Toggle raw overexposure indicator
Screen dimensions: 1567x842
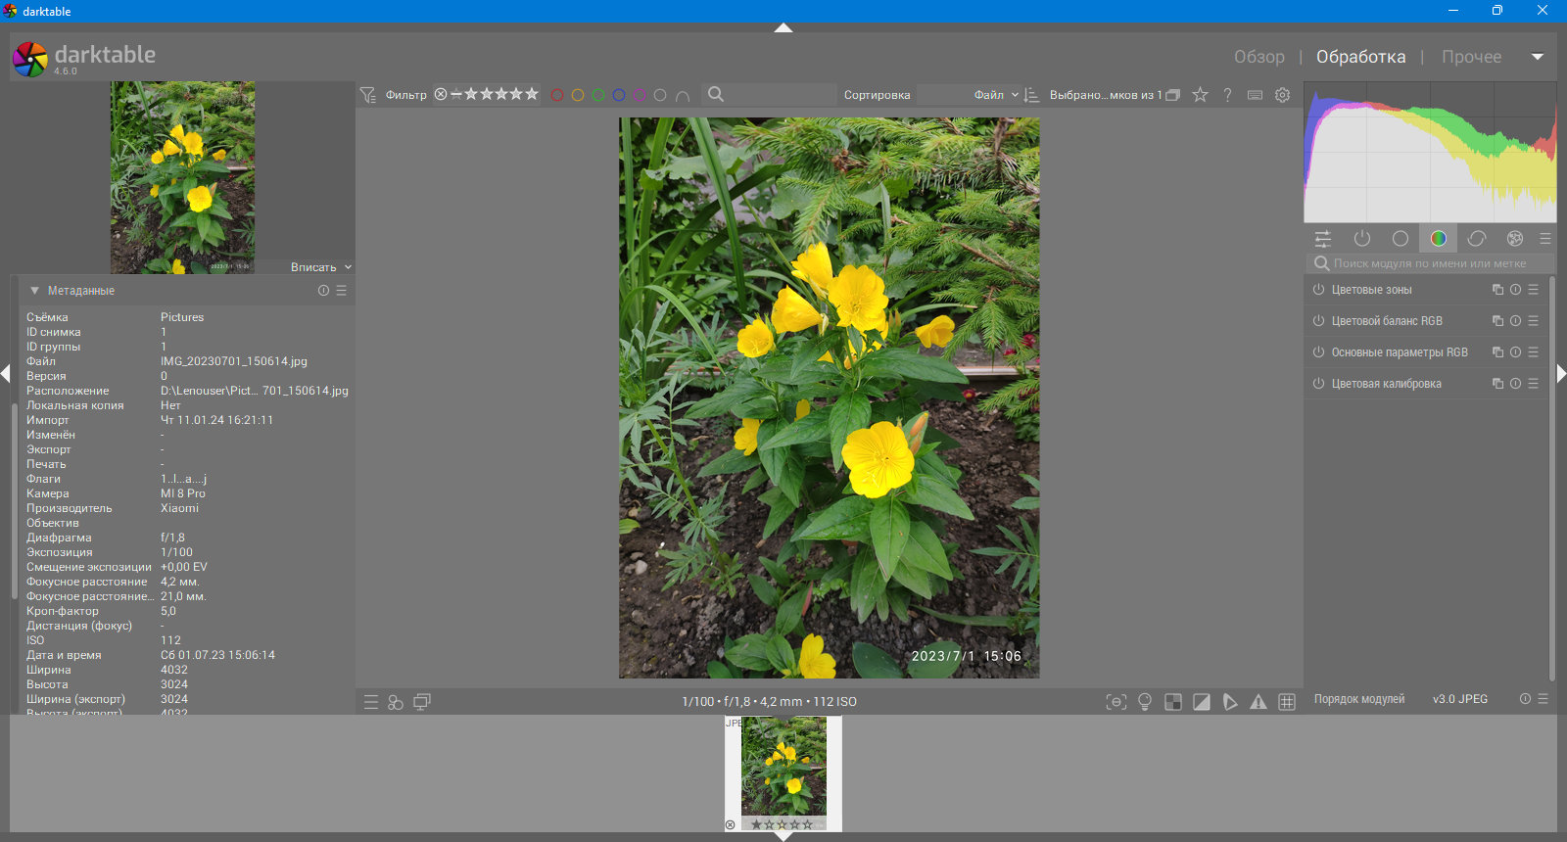(x=1173, y=702)
